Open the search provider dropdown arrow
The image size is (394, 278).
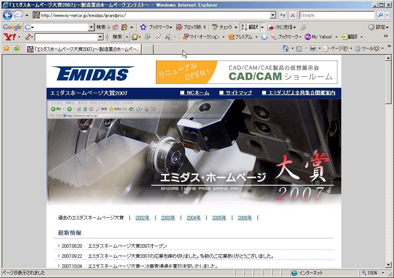pyautogui.click(x=387, y=15)
